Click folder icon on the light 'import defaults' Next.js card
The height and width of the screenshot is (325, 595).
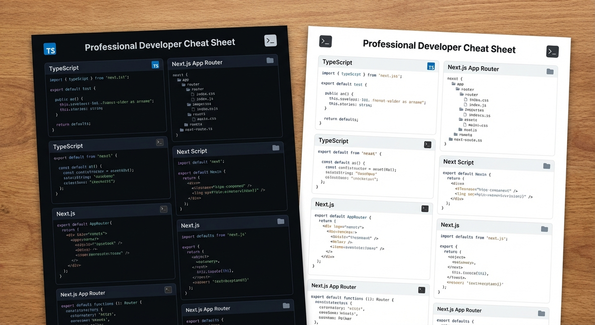pyautogui.click(x=544, y=229)
